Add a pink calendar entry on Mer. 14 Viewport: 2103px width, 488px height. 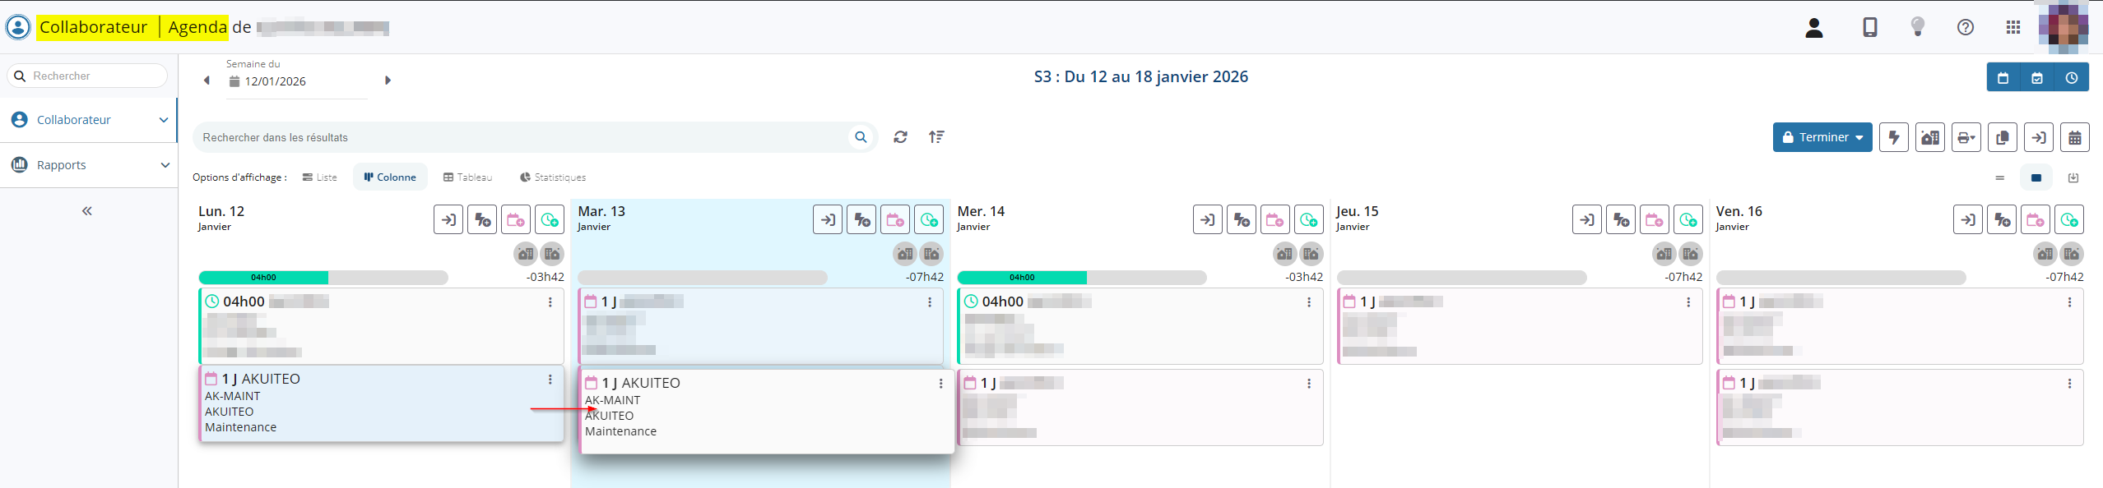point(1274,220)
